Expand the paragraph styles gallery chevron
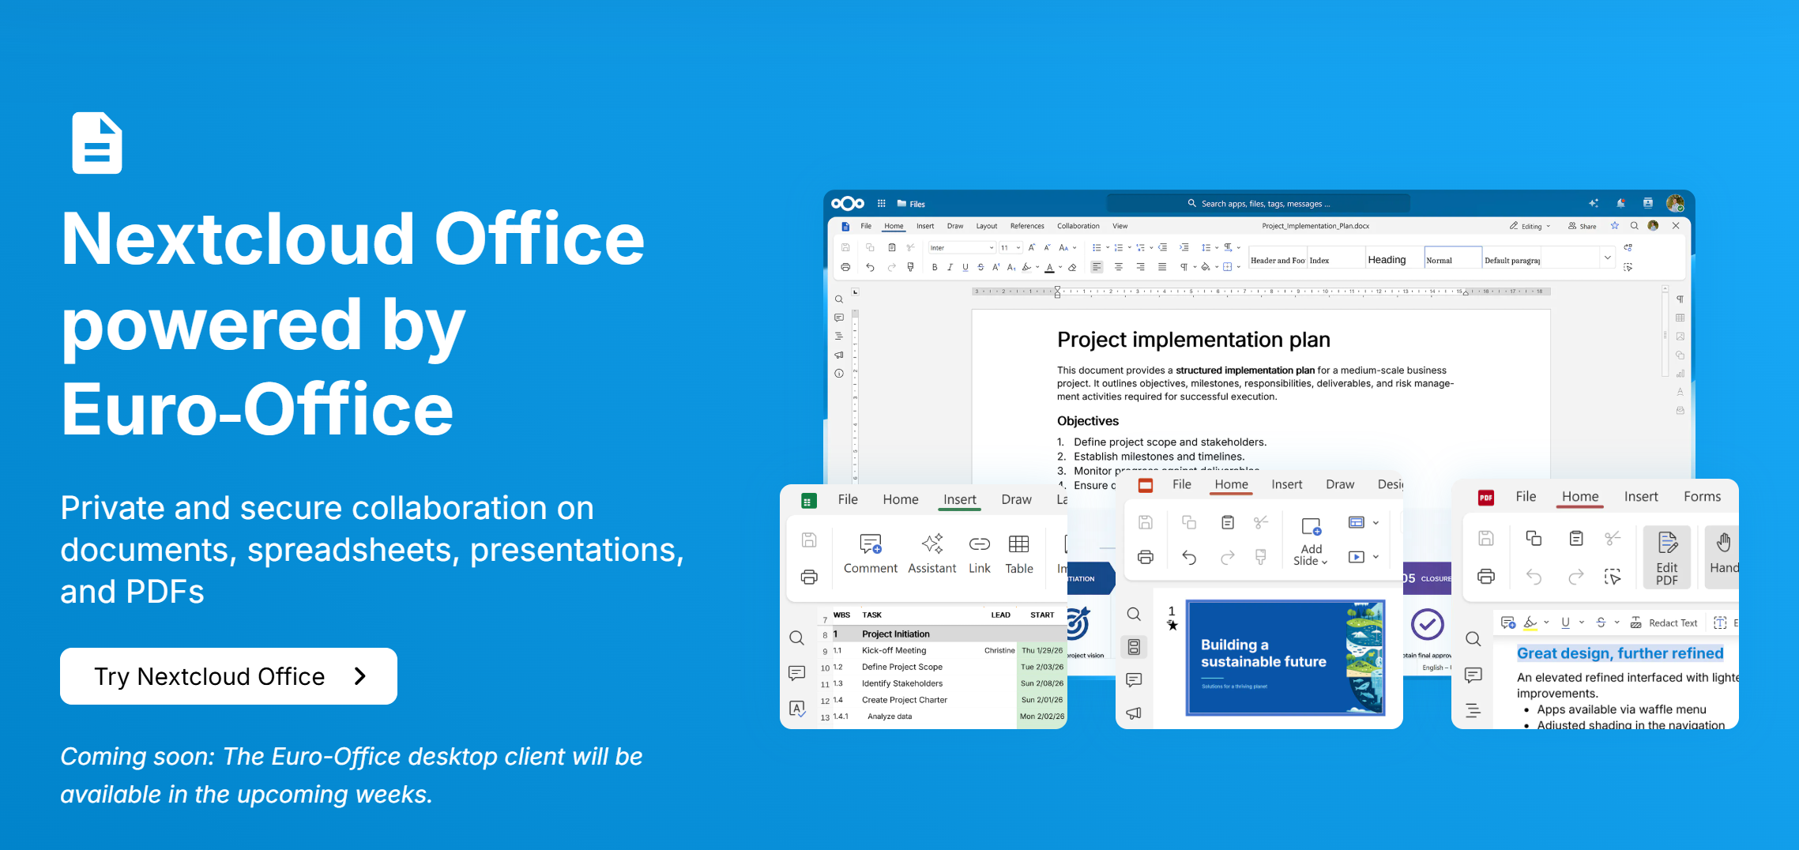The image size is (1799, 850). click(x=1607, y=258)
